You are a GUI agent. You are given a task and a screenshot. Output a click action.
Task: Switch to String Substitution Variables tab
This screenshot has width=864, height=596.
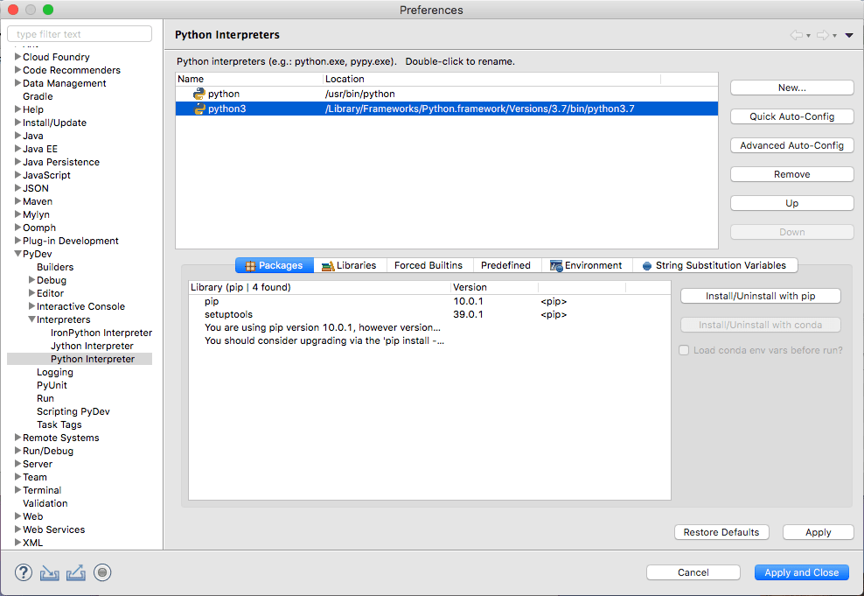(714, 265)
